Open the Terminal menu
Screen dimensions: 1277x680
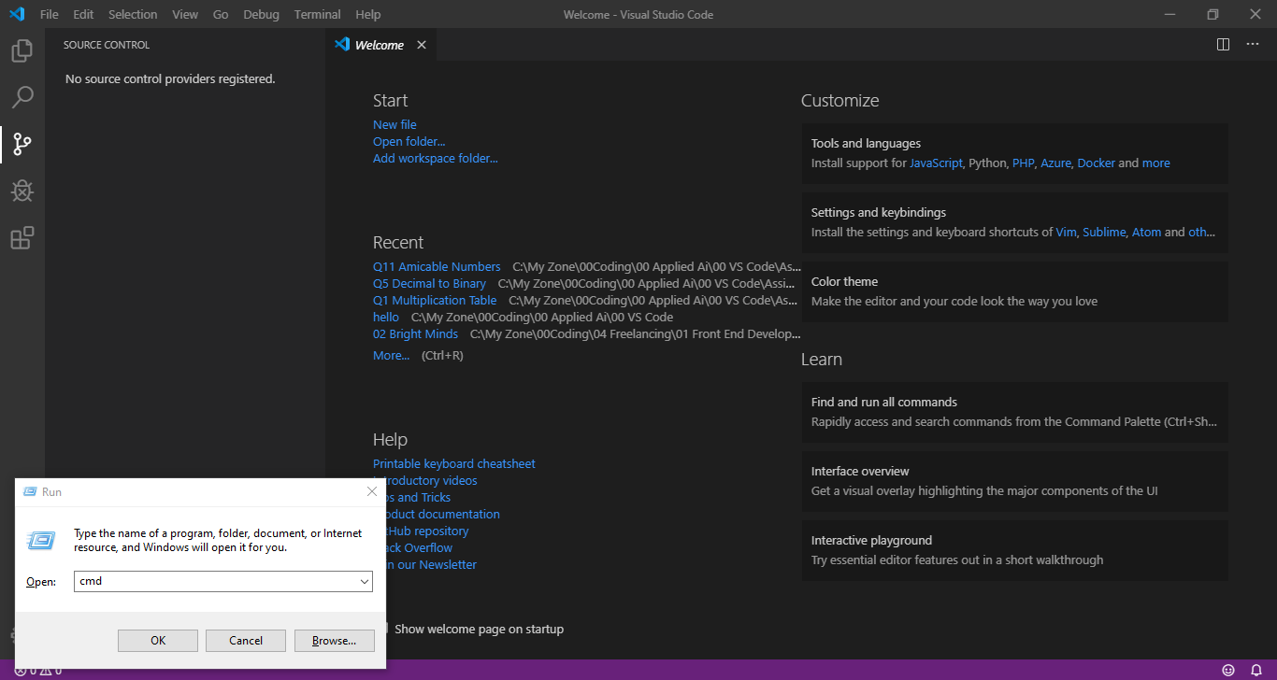[317, 14]
